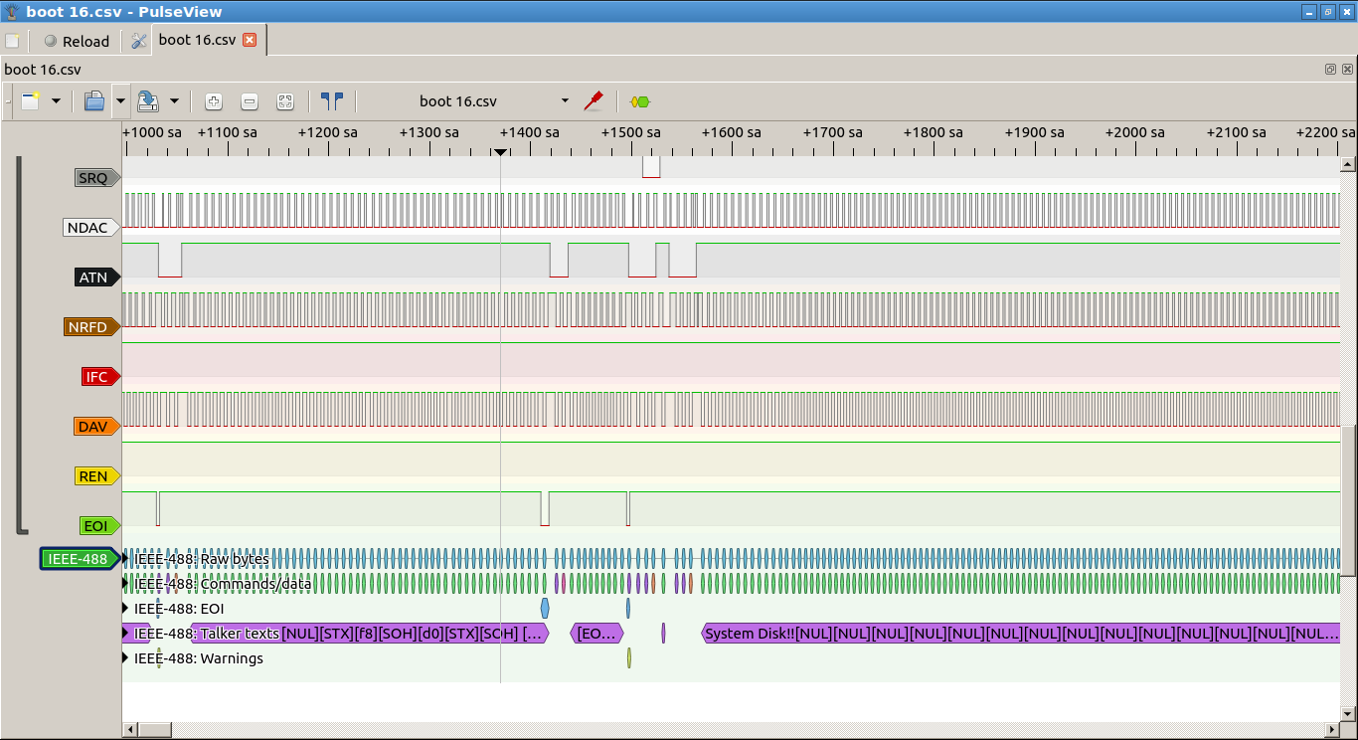Click the new session icon in toolbar
1358x740 pixels.
[x=30, y=101]
